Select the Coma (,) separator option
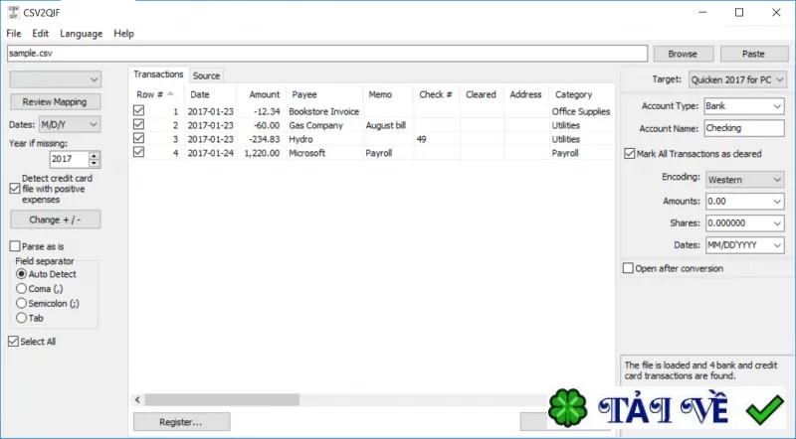The width and height of the screenshot is (796, 439). tap(21, 288)
